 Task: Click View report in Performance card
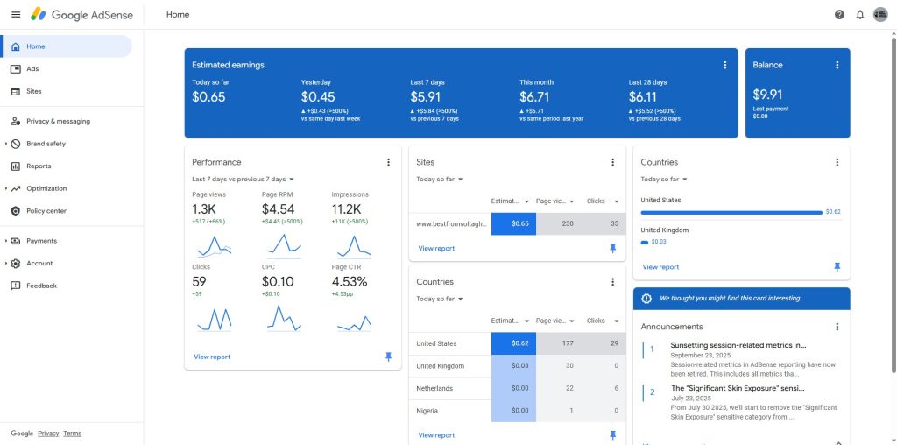pyautogui.click(x=212, y=357)
